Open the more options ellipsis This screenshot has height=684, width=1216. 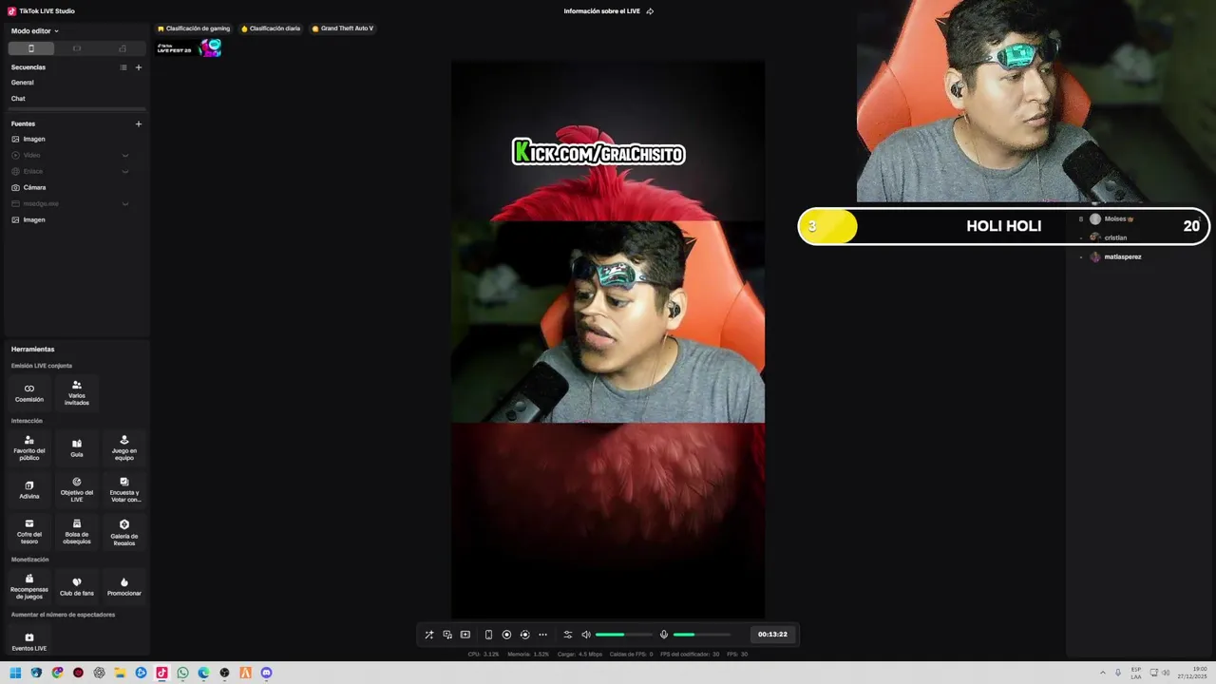tap(542, 635)
